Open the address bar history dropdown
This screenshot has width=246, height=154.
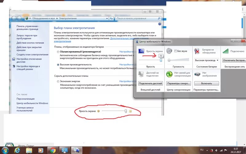click(x=107, y=18)
